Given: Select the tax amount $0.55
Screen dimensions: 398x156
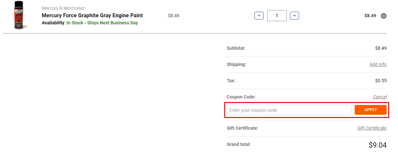Looking at the screenshot, I should pyautogui.click(x=381, y=81).
